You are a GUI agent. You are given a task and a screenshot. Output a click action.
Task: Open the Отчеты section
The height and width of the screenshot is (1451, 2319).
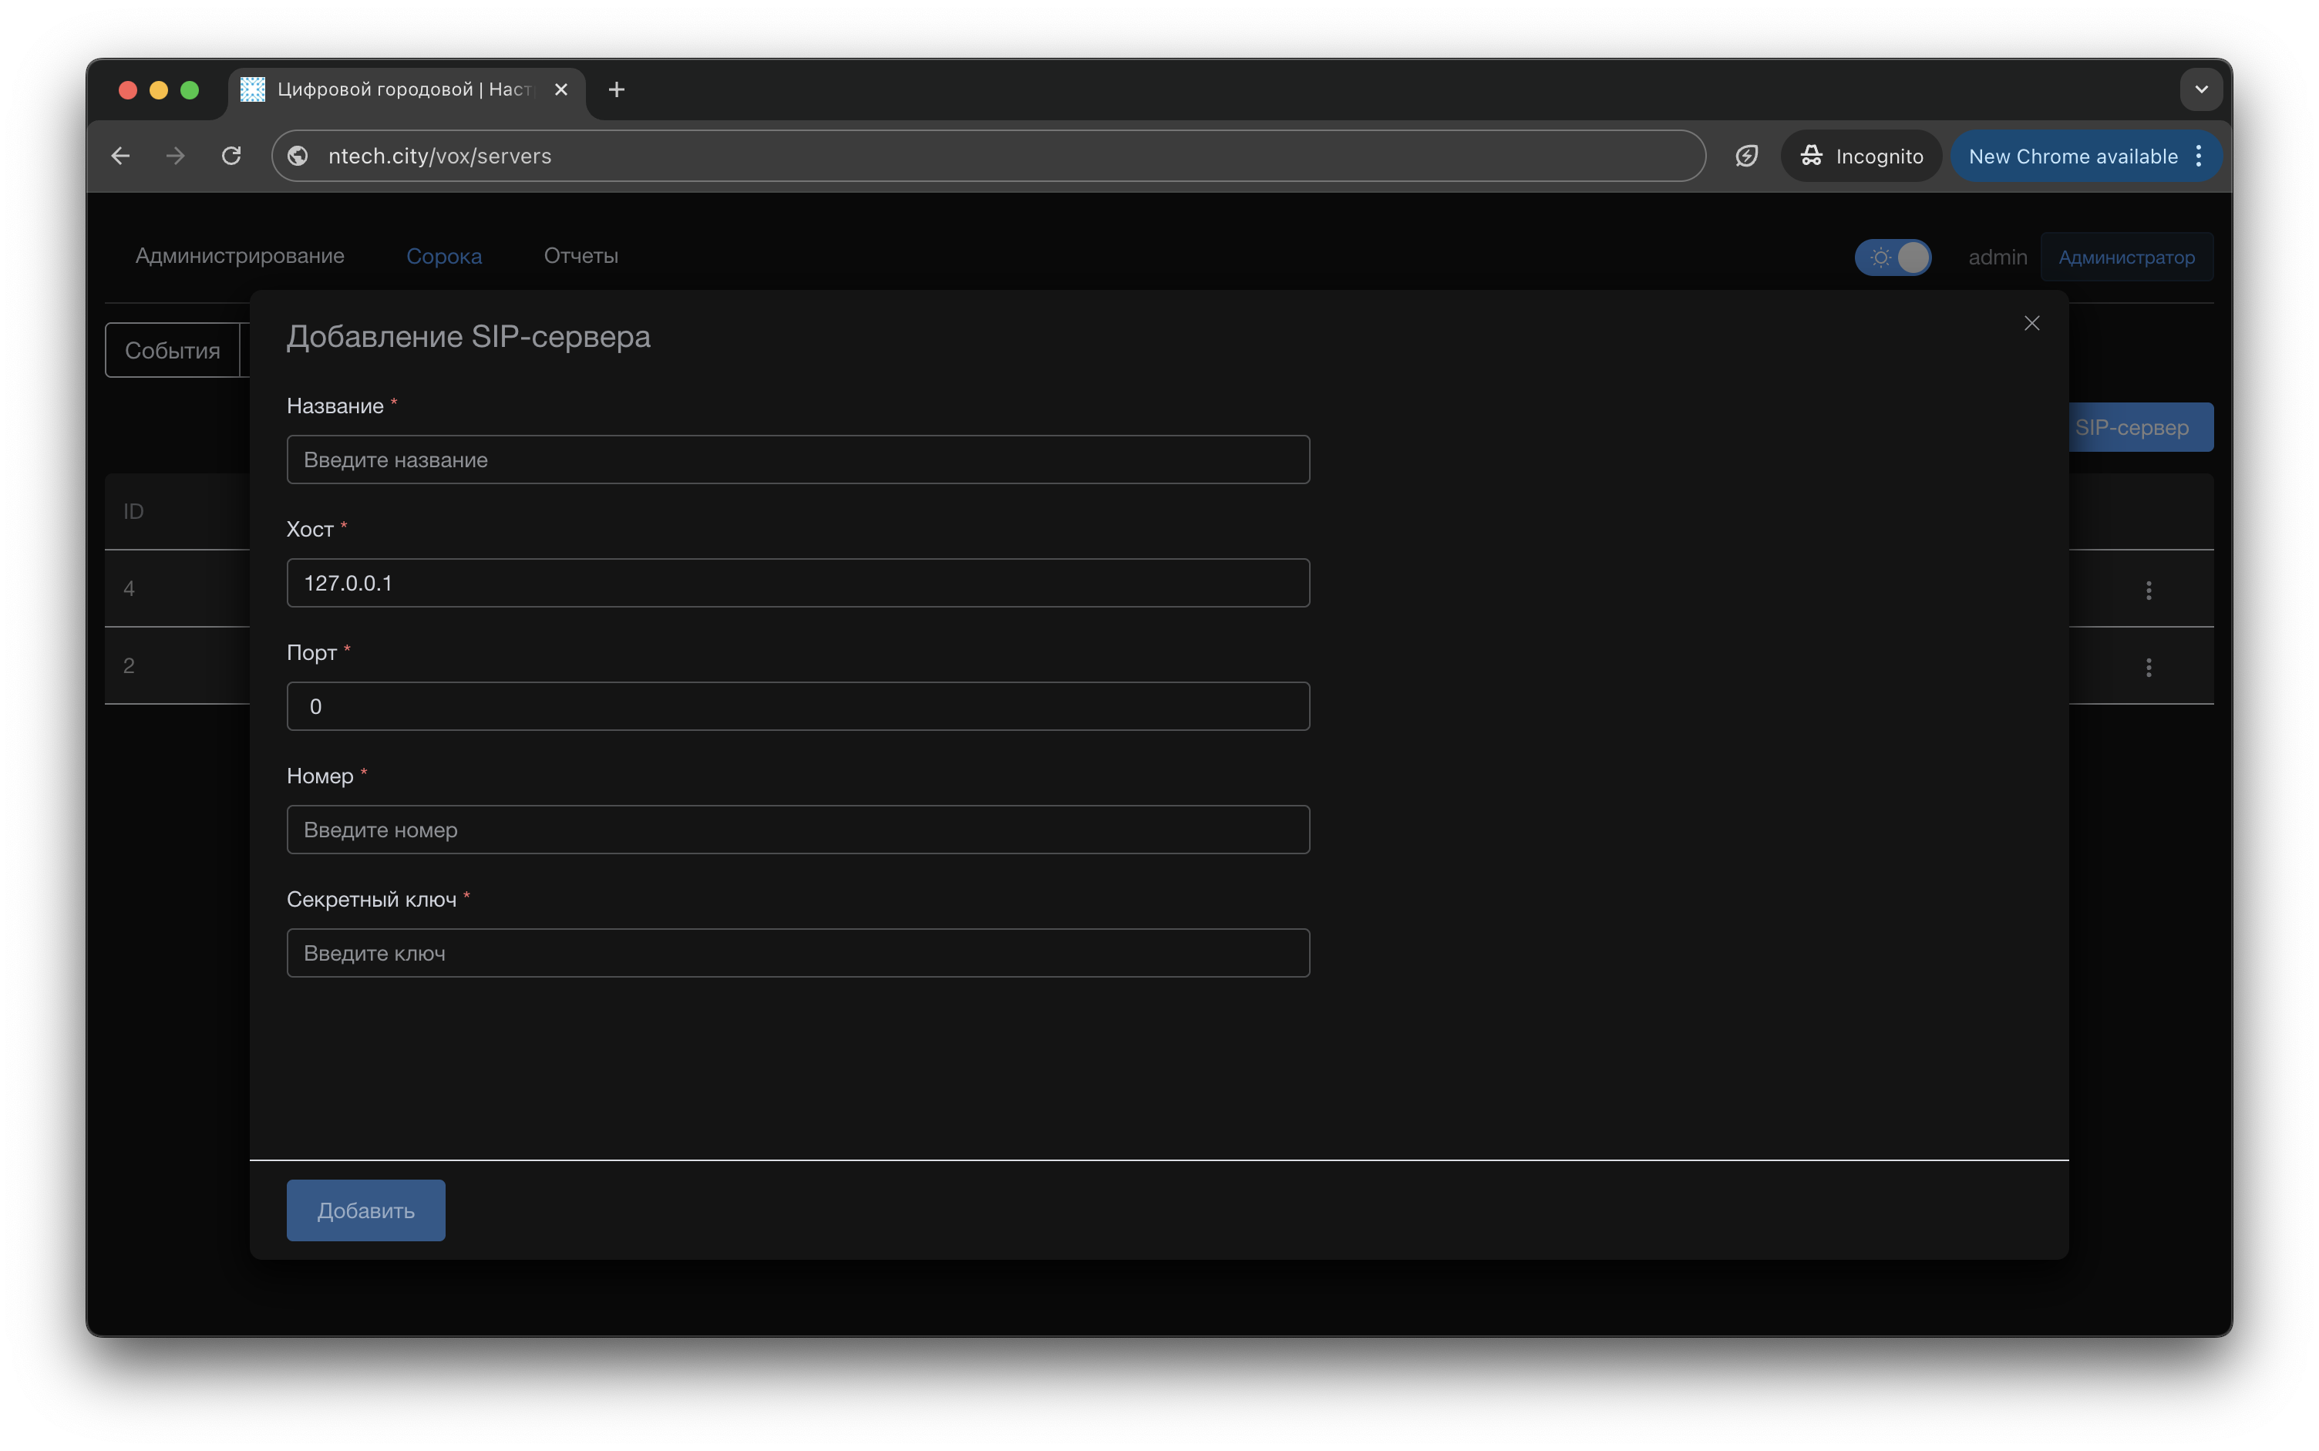[x=581, y=255]
